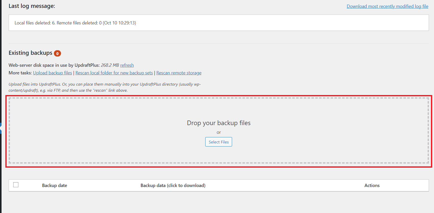Image resolution: width=434 pixels, height=213 pixels.
Task: Click the Rescan remote storage link
Action: click(179, 73)
